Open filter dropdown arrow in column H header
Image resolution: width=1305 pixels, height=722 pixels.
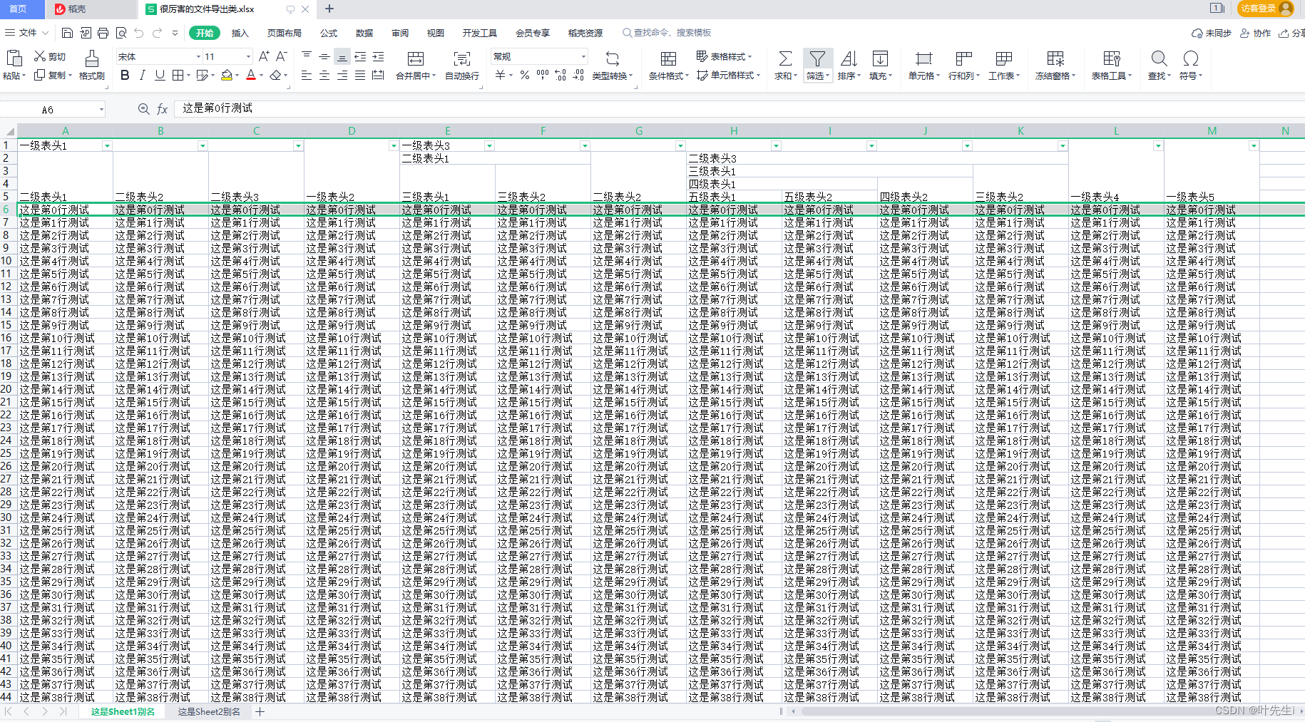[776, 145]
